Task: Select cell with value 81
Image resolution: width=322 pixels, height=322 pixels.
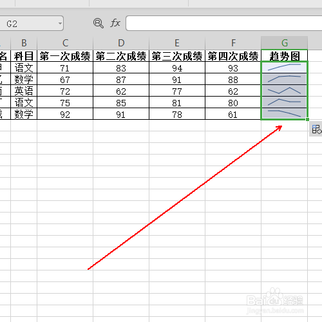Action: point(177,102)
